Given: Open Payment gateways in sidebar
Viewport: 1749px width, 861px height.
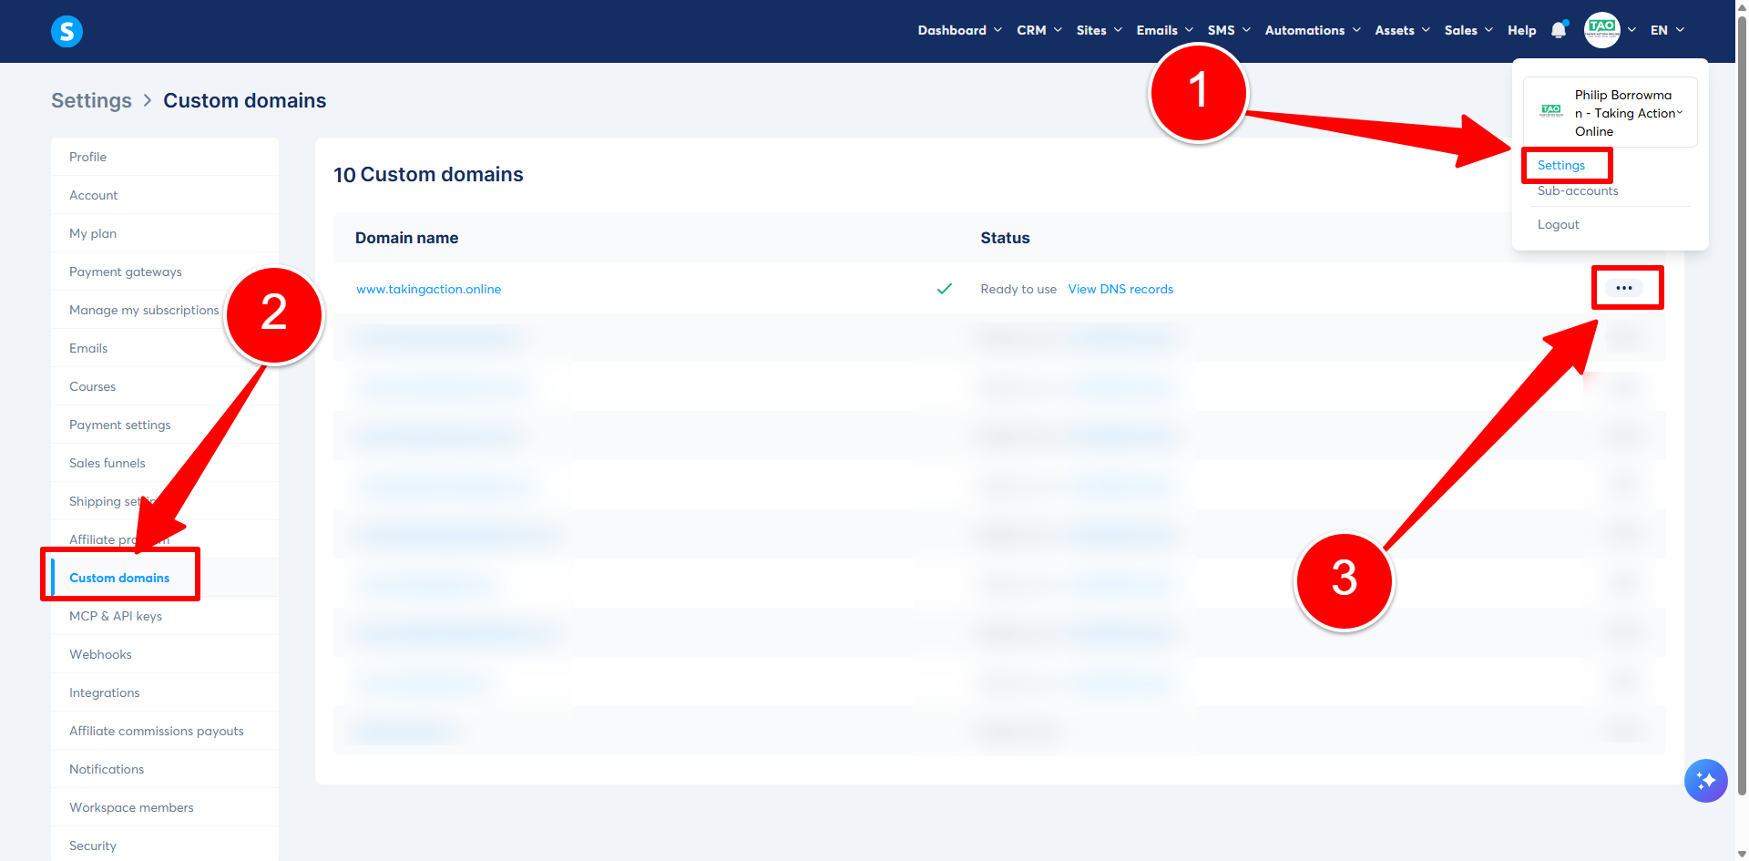Looking at the screenshot, I should tap(165, 272).
